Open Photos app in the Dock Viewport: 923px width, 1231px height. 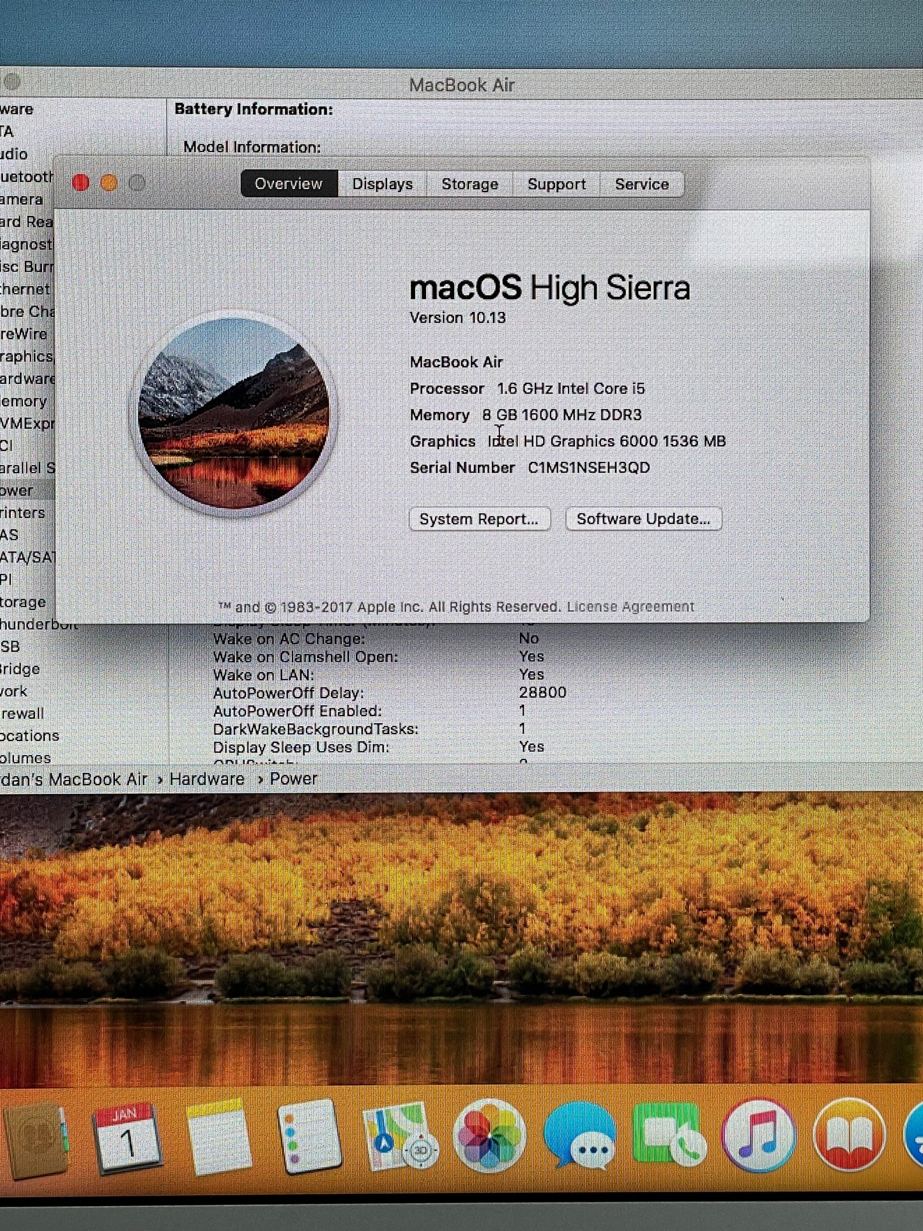click(x=490, y=1136)
